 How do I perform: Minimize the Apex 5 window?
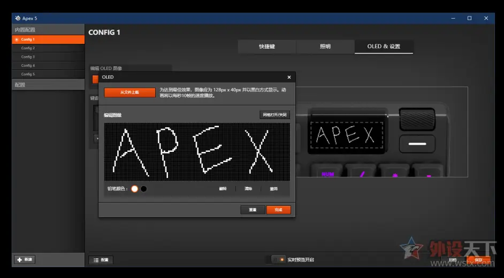[453, 18]
